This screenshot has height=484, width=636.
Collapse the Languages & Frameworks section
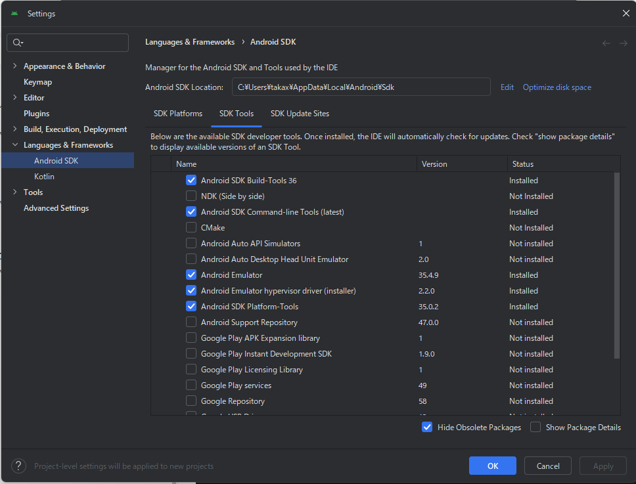click(x=15, y=145)
